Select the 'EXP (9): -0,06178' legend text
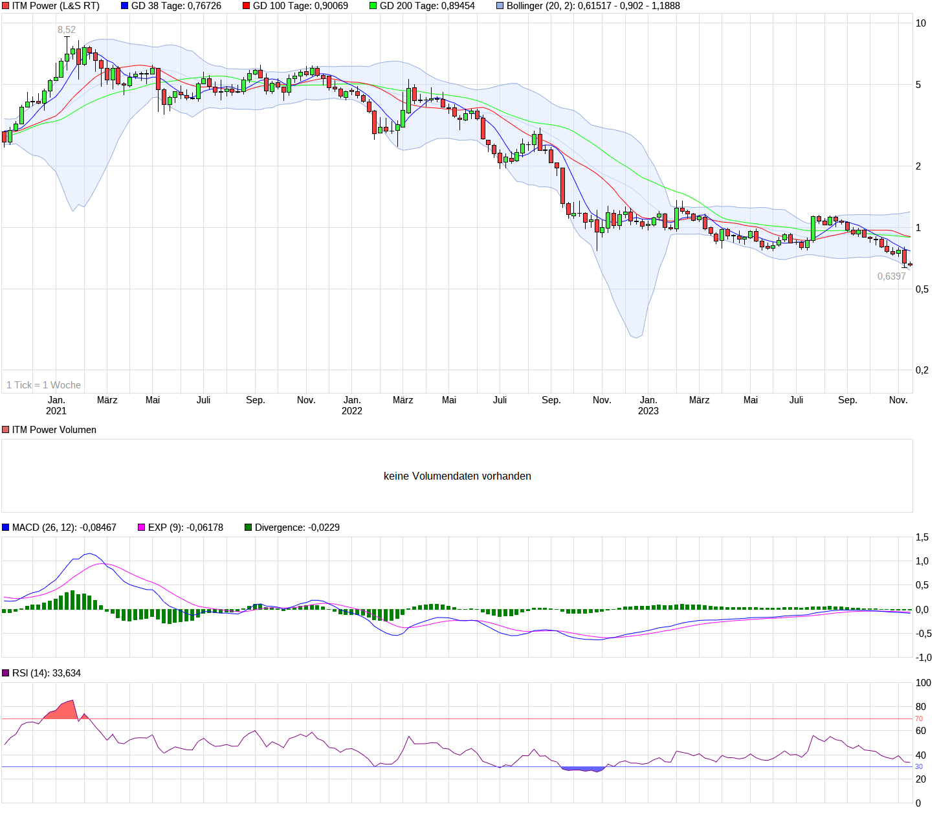The width and height of the screenshot is (950, 813). [186, 528]
